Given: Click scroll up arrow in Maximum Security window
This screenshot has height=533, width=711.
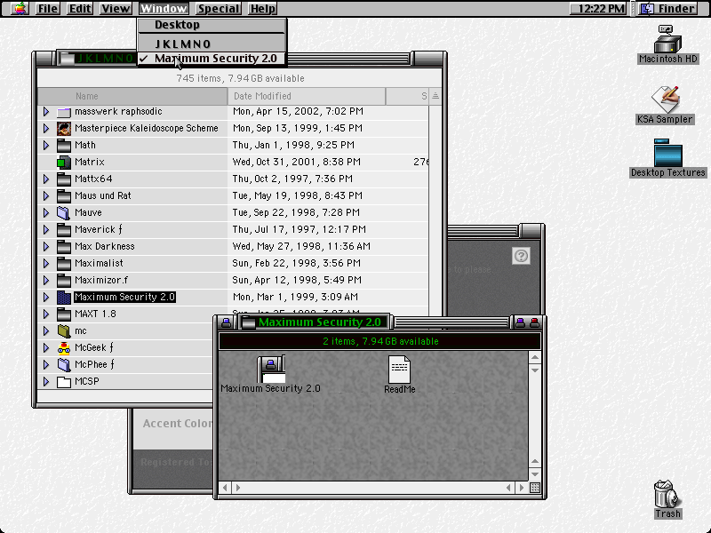Looking at the screenshot, I should tap(535, 358).
